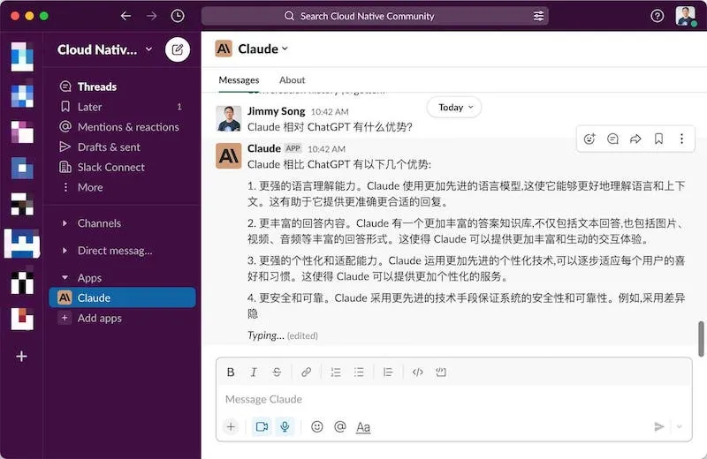The height and width of the screenshot is (459, 707).
Task: Add a reaction to Claude's message
Action: pos(589,139)
